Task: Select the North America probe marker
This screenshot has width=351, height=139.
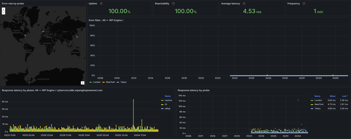Action: [25, 35]
